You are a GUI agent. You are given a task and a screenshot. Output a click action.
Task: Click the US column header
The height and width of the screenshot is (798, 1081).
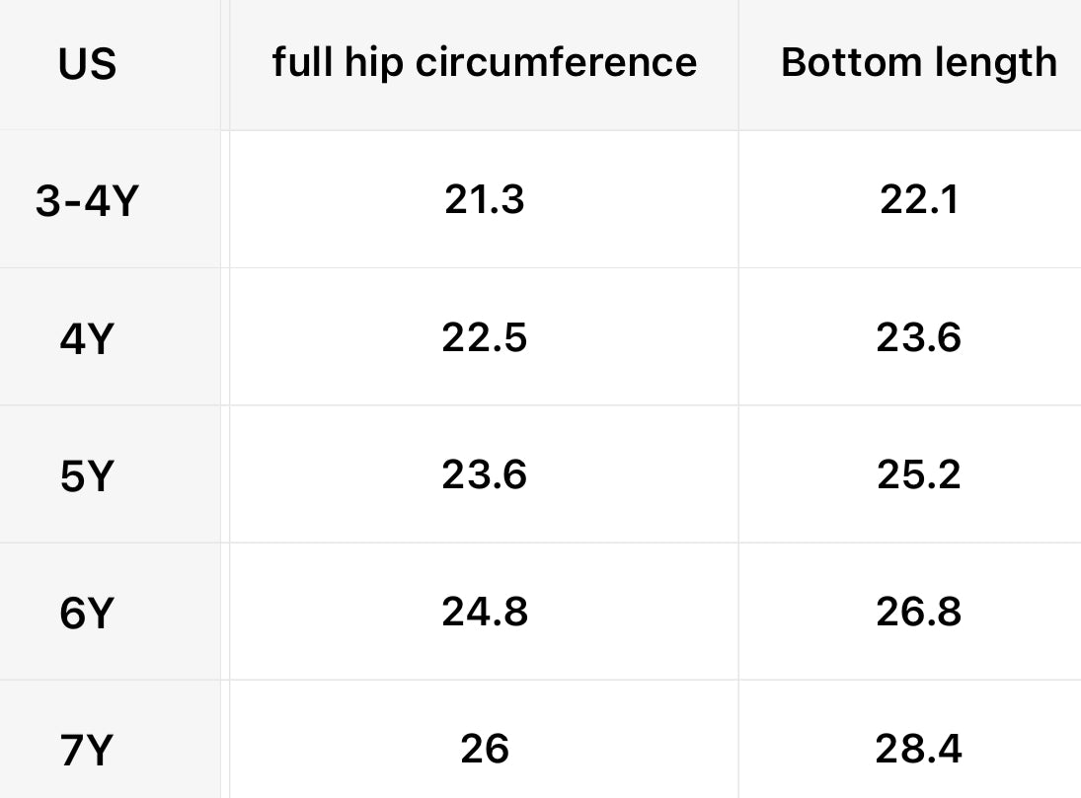point(87,65)
